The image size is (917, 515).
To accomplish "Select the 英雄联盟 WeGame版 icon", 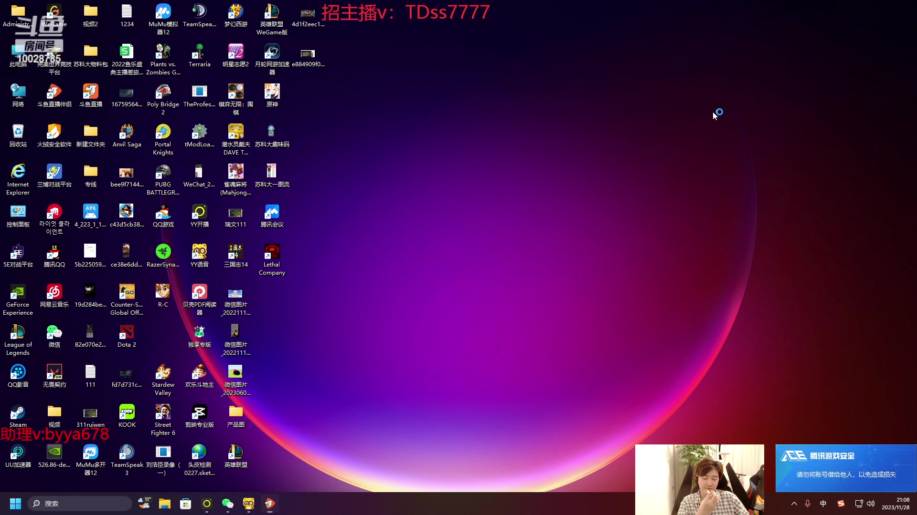I will (x=272, y=19).
